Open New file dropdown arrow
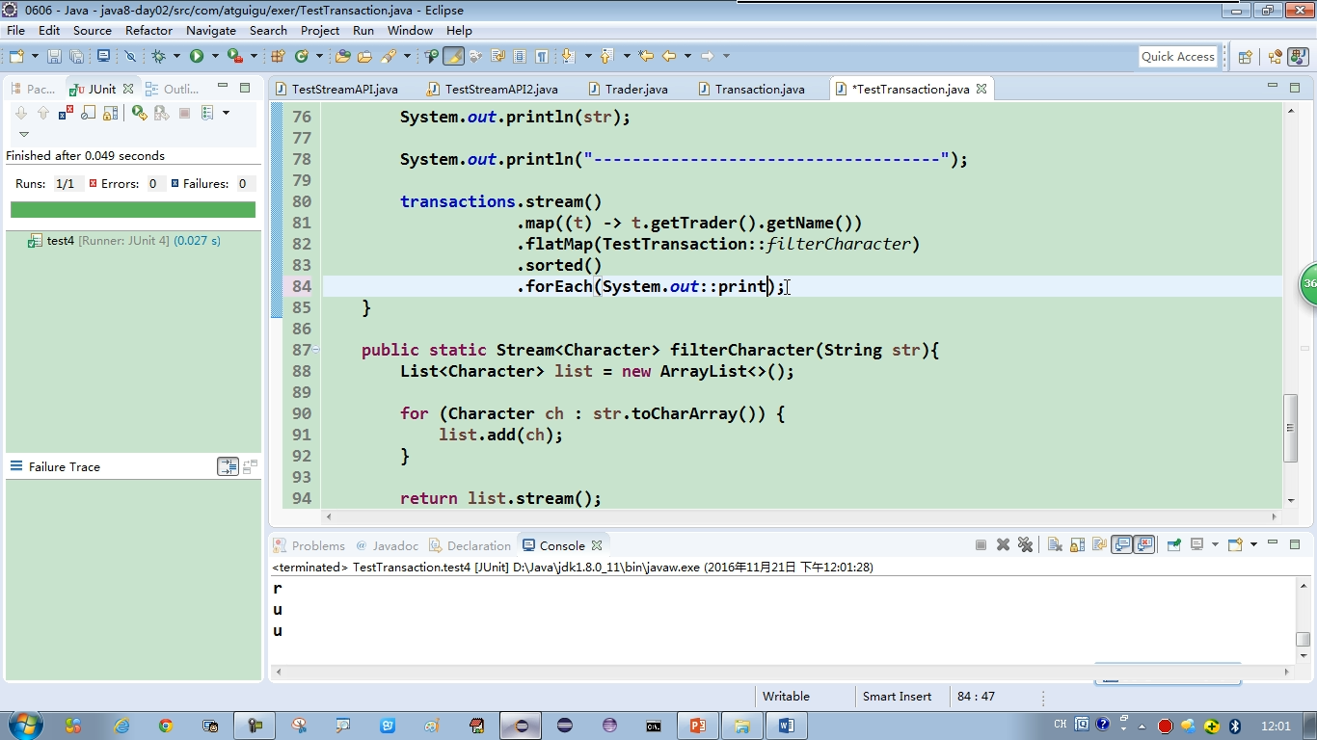 (35, 56)
